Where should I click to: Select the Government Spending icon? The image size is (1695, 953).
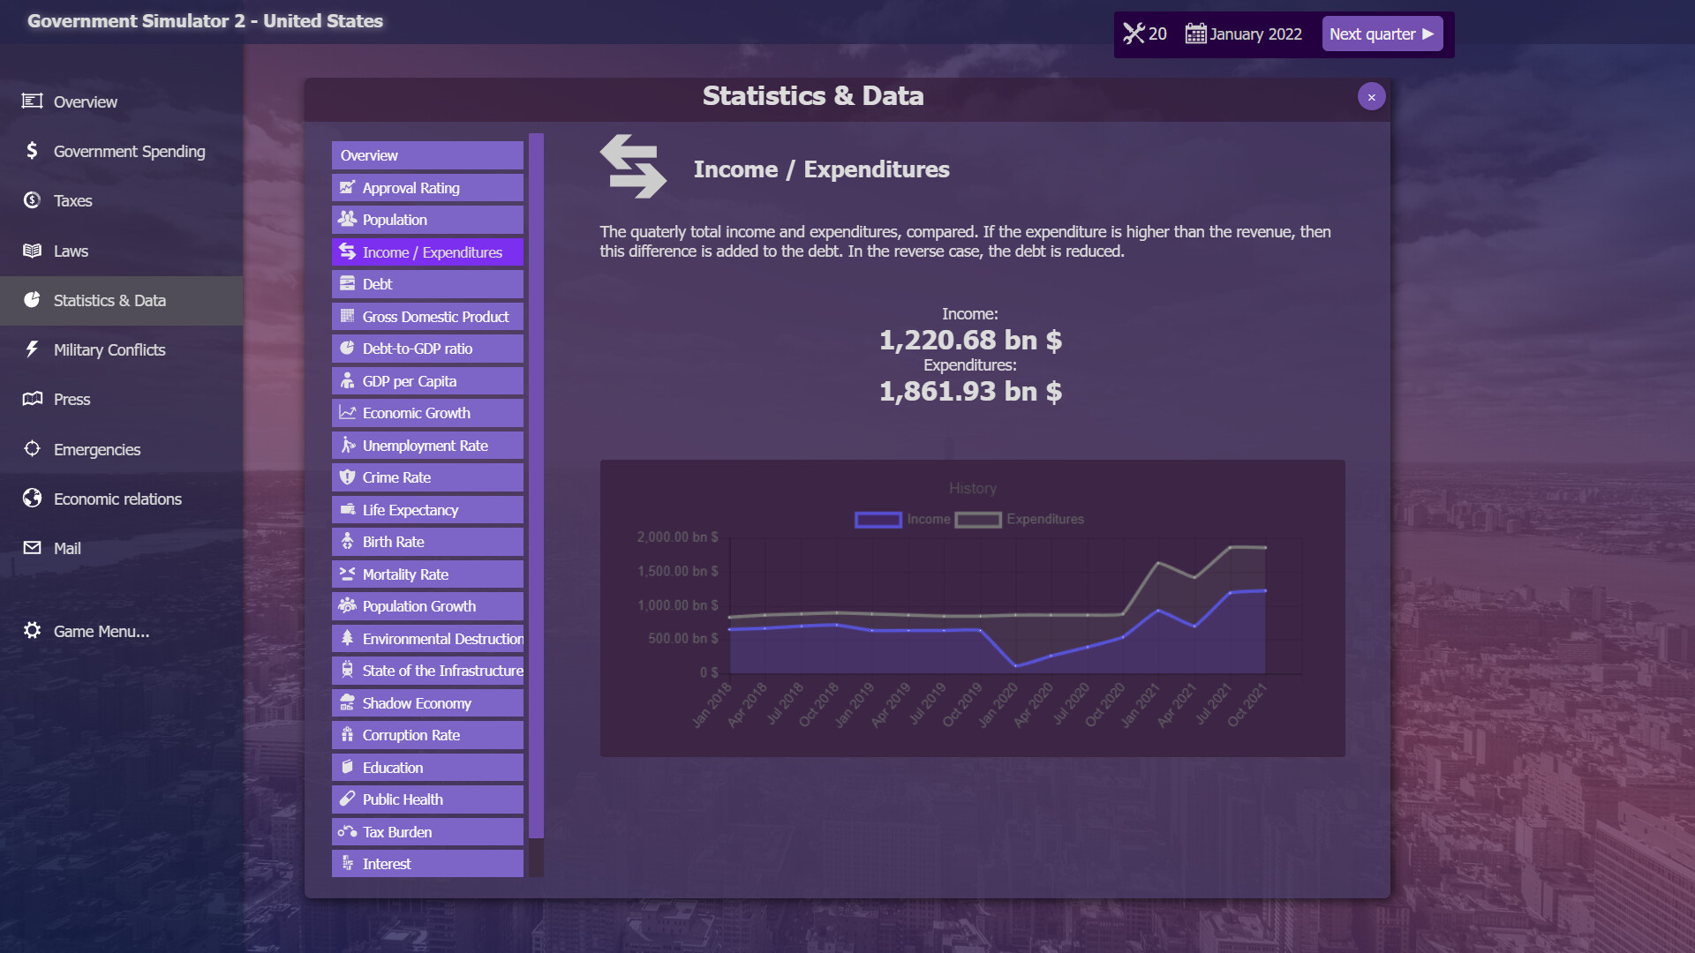point(32,149)
